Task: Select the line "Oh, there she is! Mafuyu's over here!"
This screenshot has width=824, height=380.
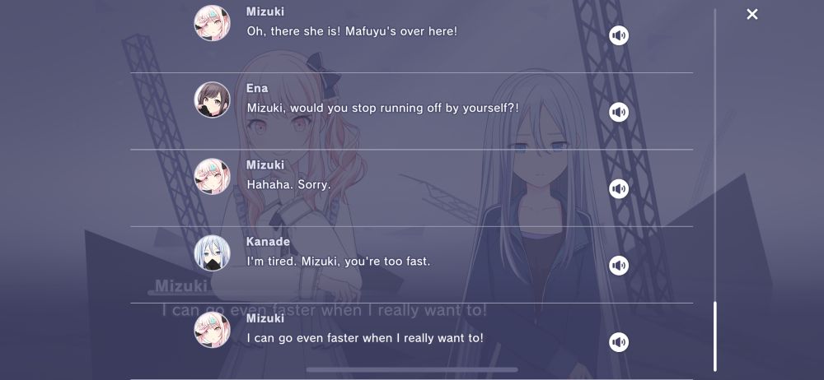Action: 352,31
